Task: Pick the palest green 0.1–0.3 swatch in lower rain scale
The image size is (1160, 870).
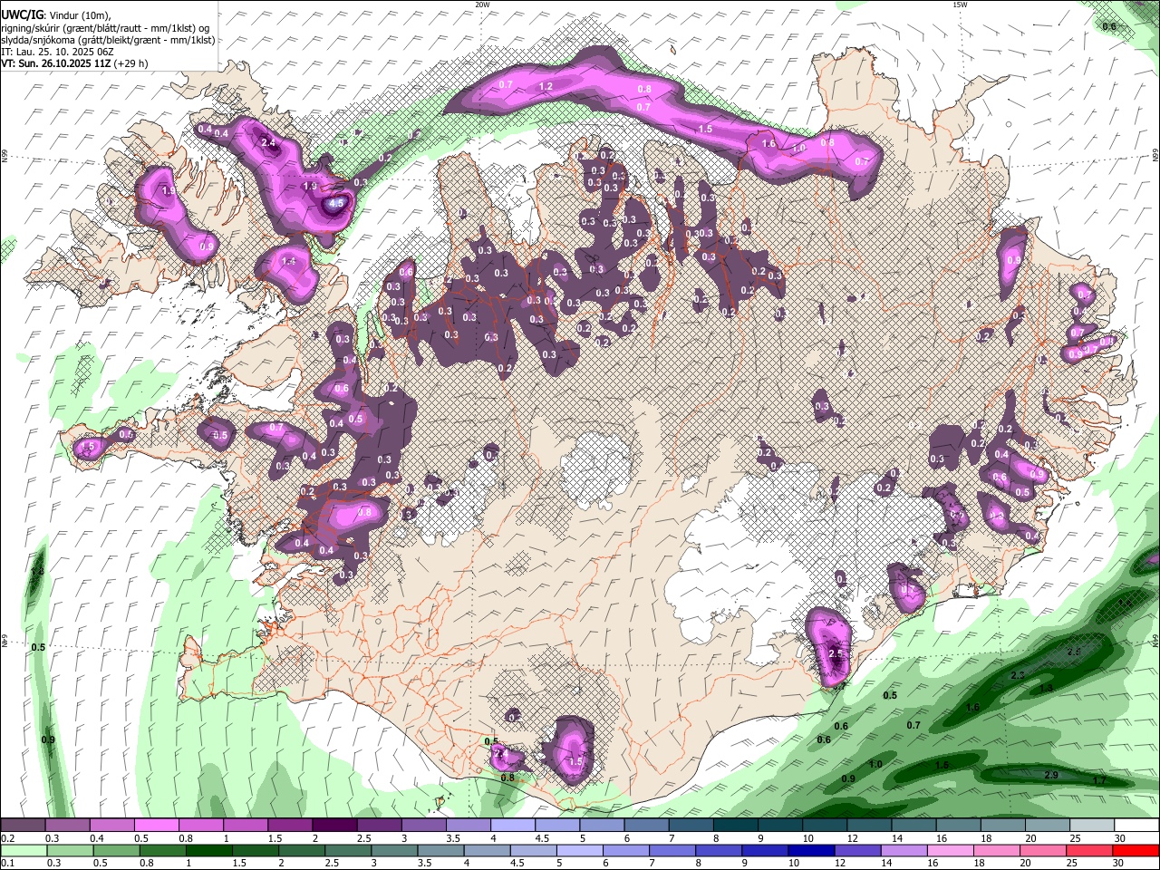Action: point(23,850)
